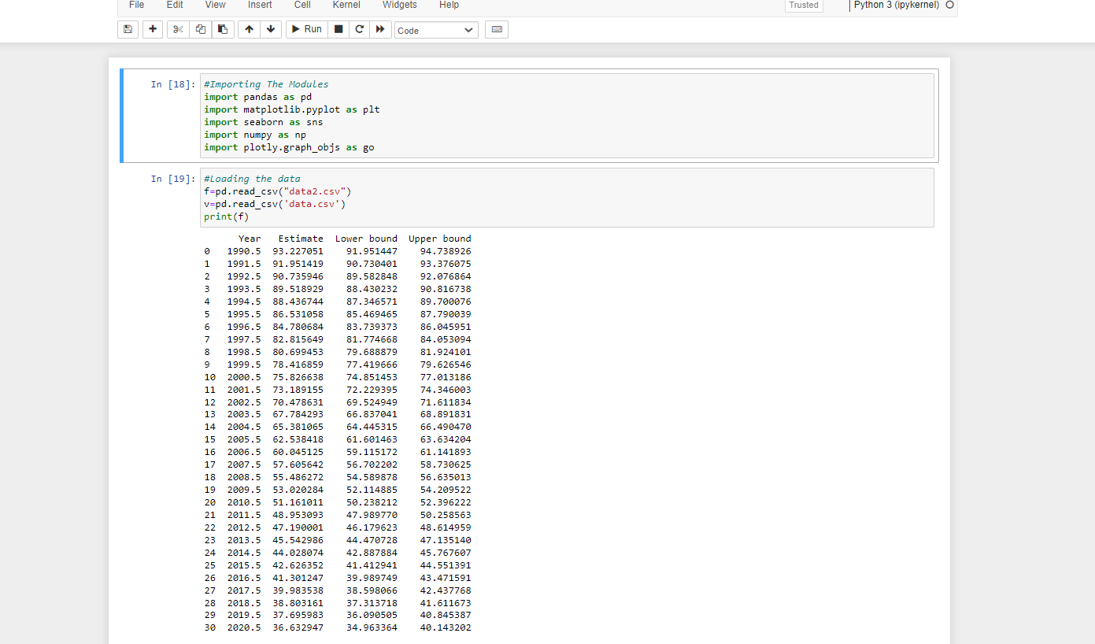This screenshot has width=1095, height=644.
Task: Interrupt the kernel with stop icon
Action: click(x=338, y=29)
